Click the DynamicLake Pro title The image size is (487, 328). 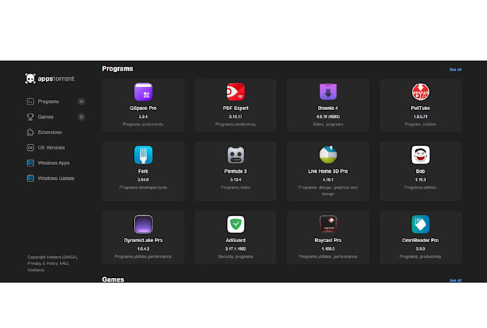[x=143, y=240]
